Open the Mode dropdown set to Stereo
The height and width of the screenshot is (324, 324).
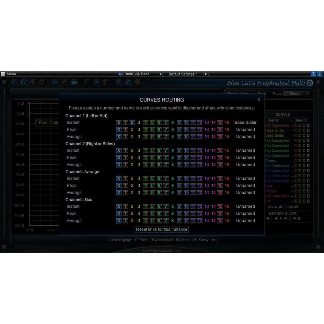point(297,93)
